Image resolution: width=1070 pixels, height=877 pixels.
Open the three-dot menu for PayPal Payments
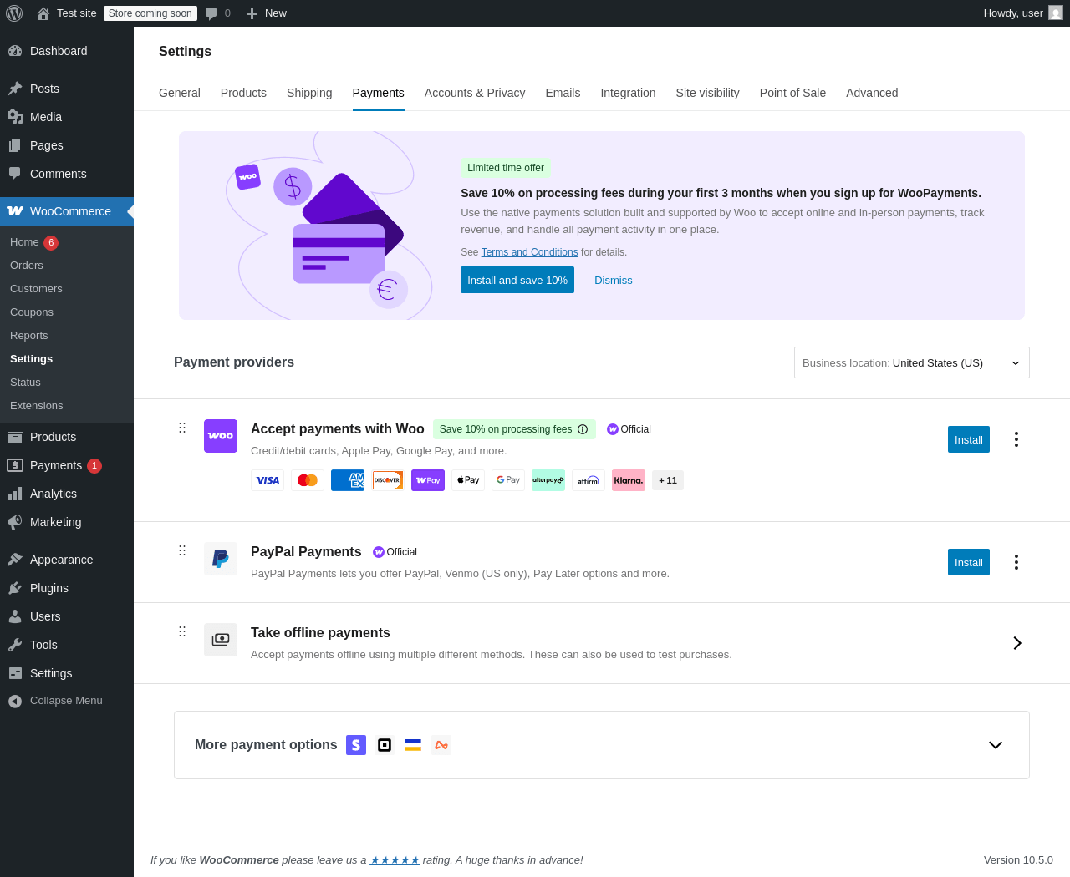[1016, 562]
